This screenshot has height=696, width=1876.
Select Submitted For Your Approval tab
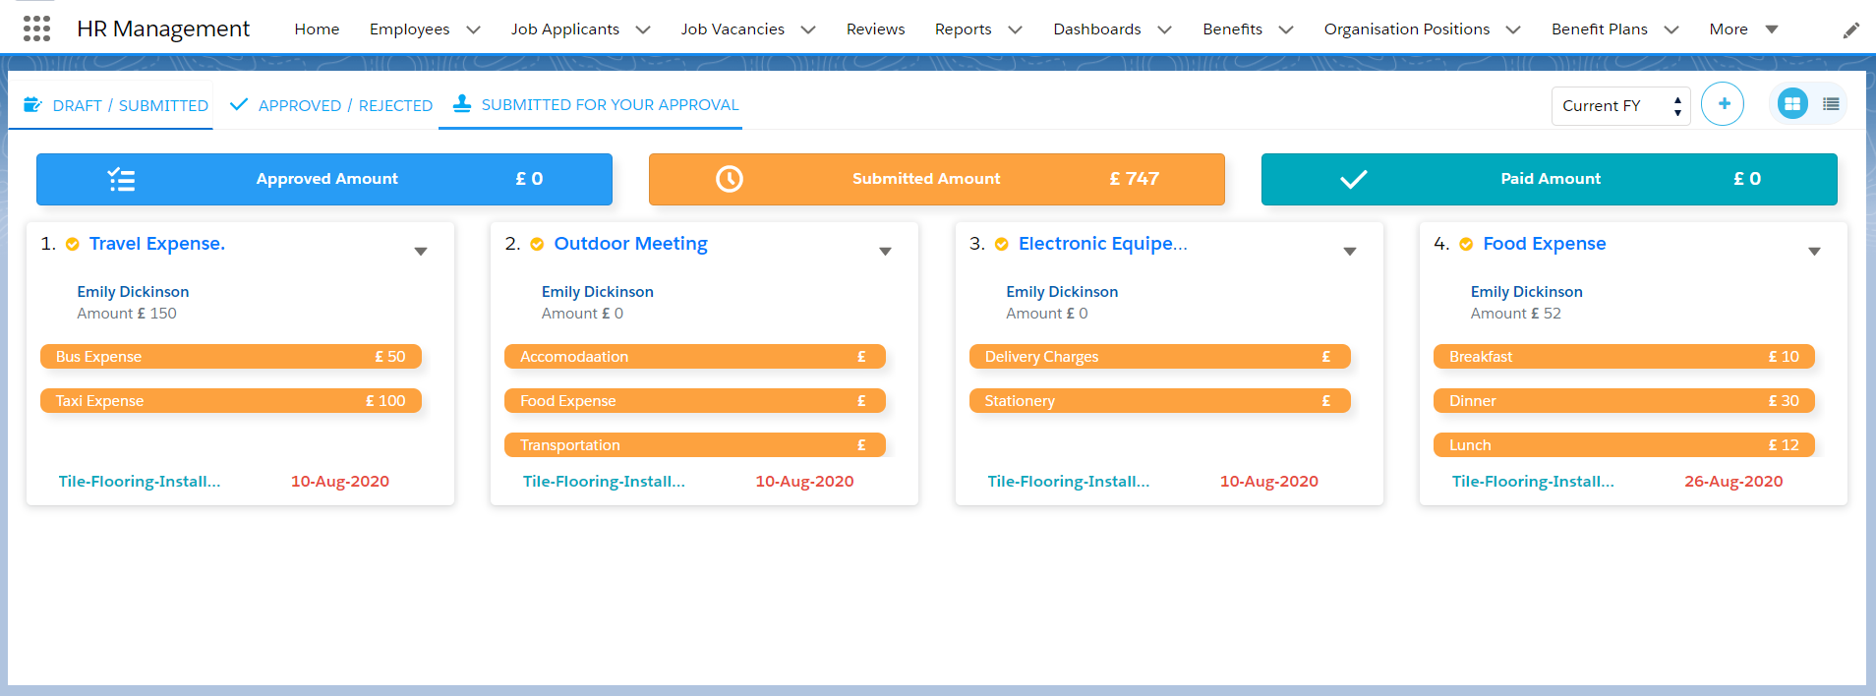tap(596, 105)
